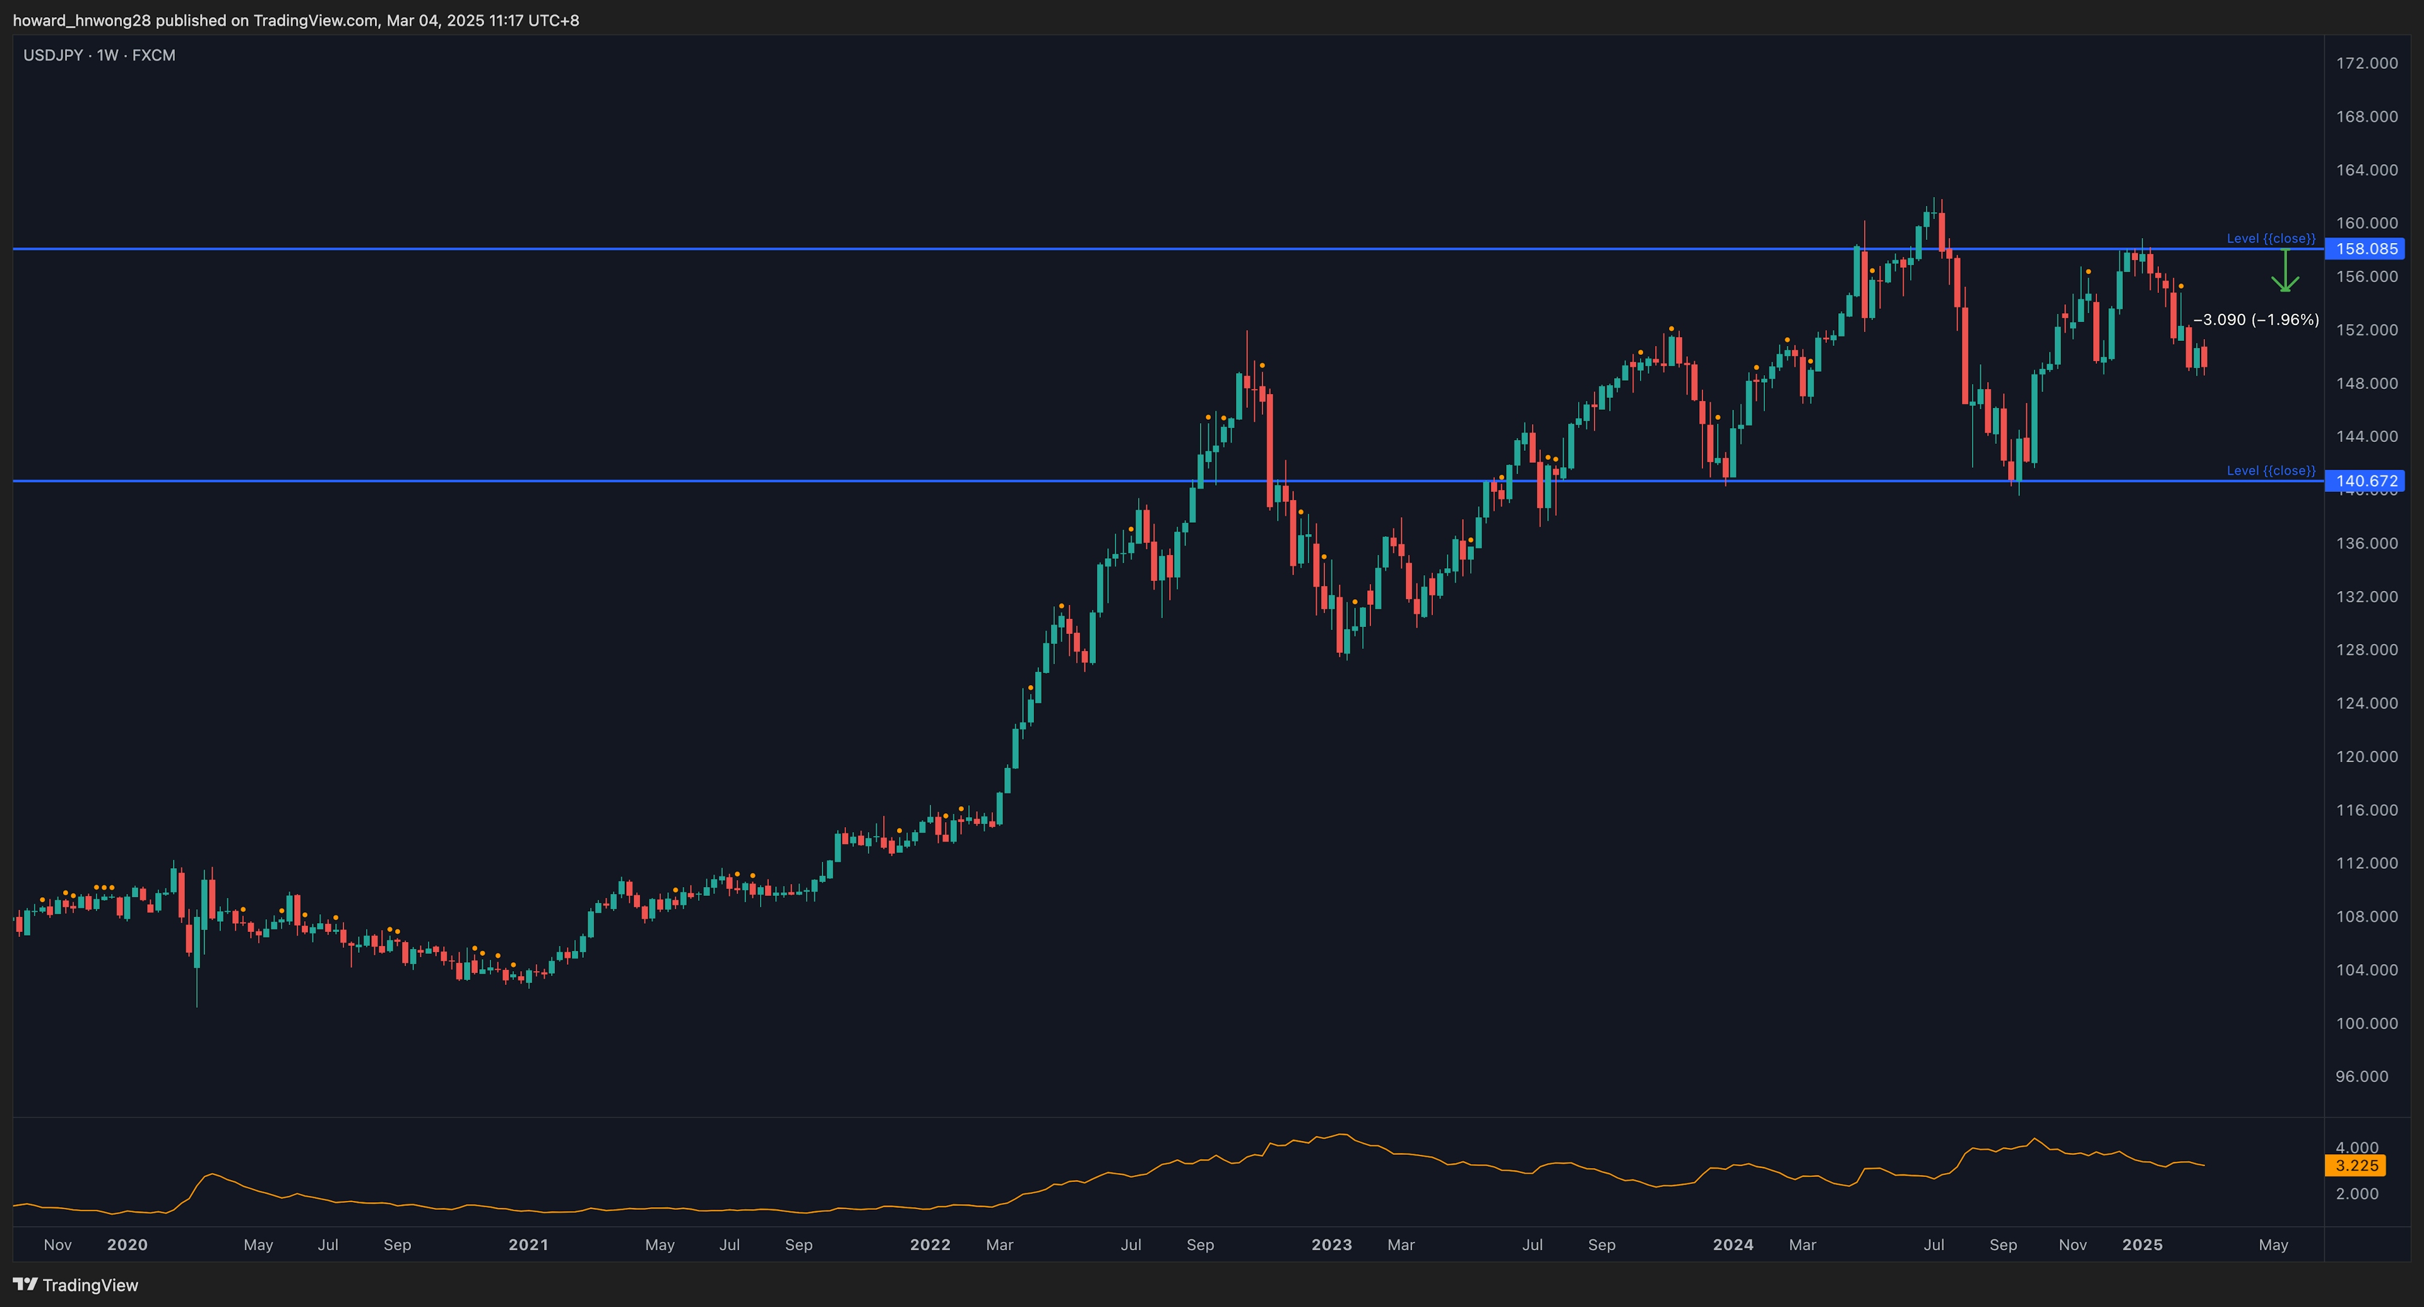Open the USDJPY symbol in the chart header
The width and height of the screenshot is (2424, 1307).
click(54, 56)
